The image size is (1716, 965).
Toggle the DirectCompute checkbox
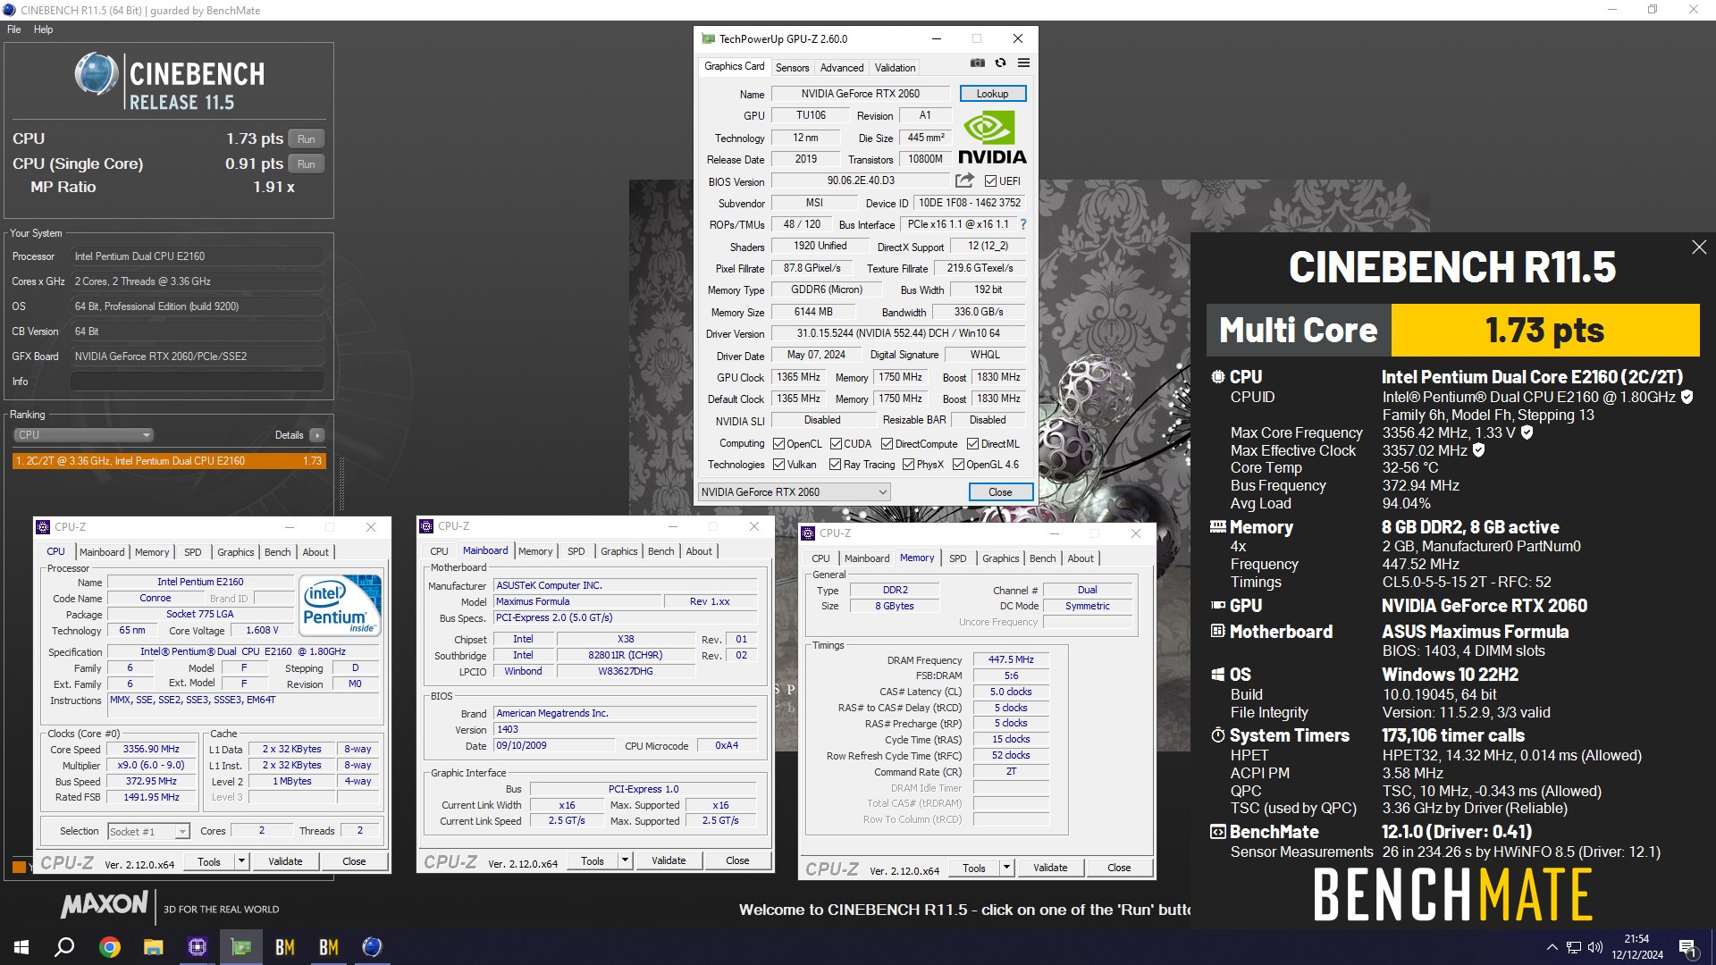coord(887,444)
